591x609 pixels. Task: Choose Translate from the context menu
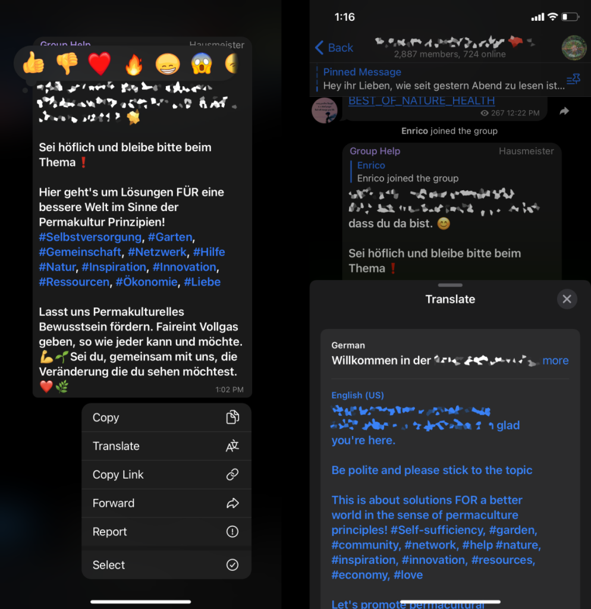coord(166,446)
